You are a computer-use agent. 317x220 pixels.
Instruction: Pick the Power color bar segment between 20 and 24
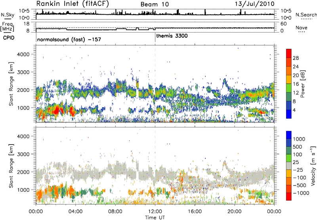point(289,71)
